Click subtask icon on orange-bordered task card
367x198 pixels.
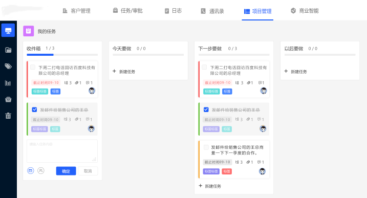[237, 162]
